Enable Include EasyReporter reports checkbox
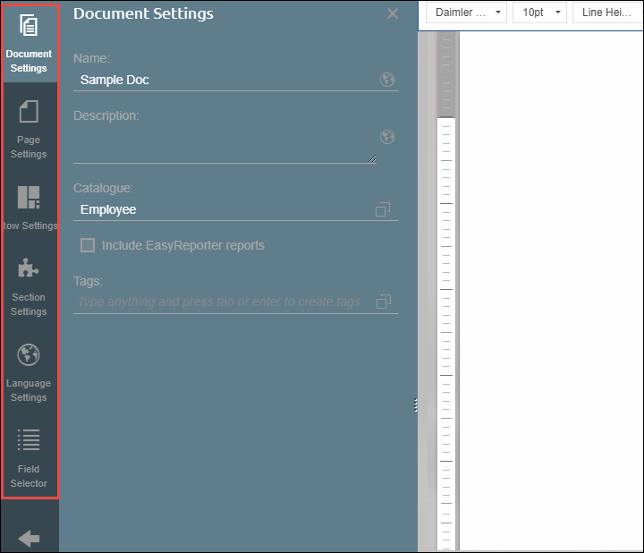This screenshot has width=644, height=553. [88, 245]
